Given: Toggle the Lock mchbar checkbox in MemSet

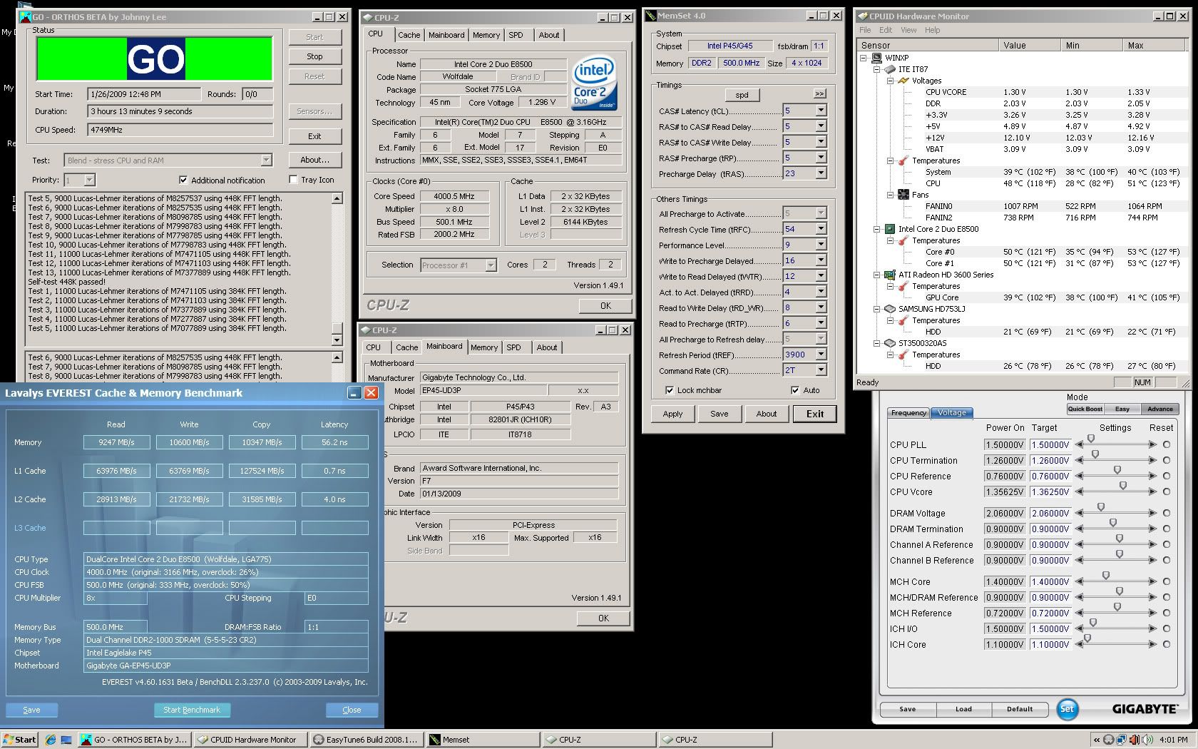Looking at the screenshot, I should [669, 390].
